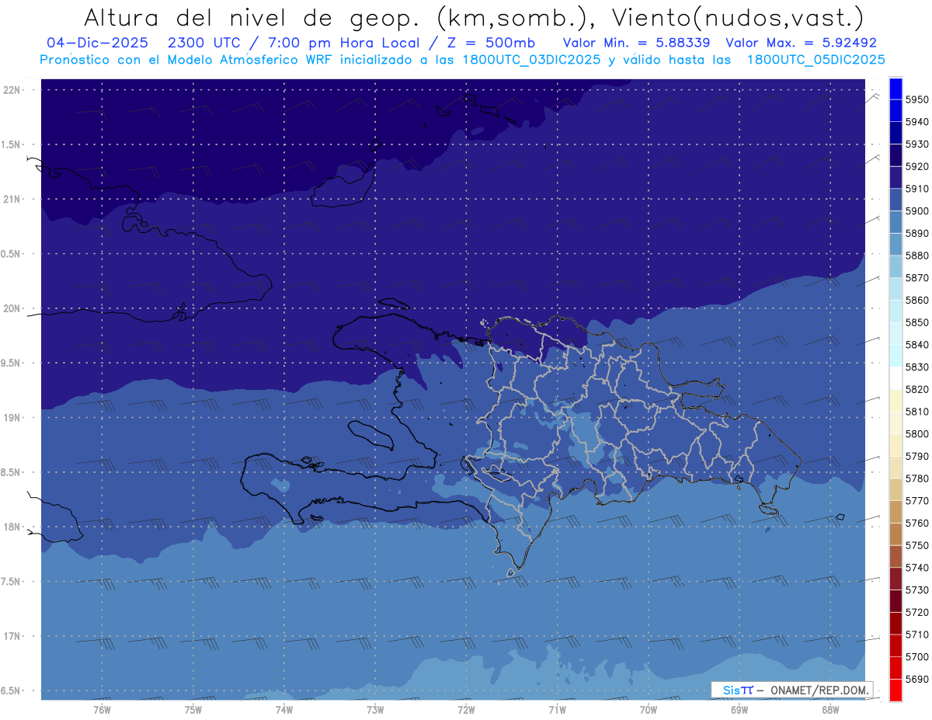Click the colorbar value '5790'
Screen dimensions: 932x720
tap(916, 456)
